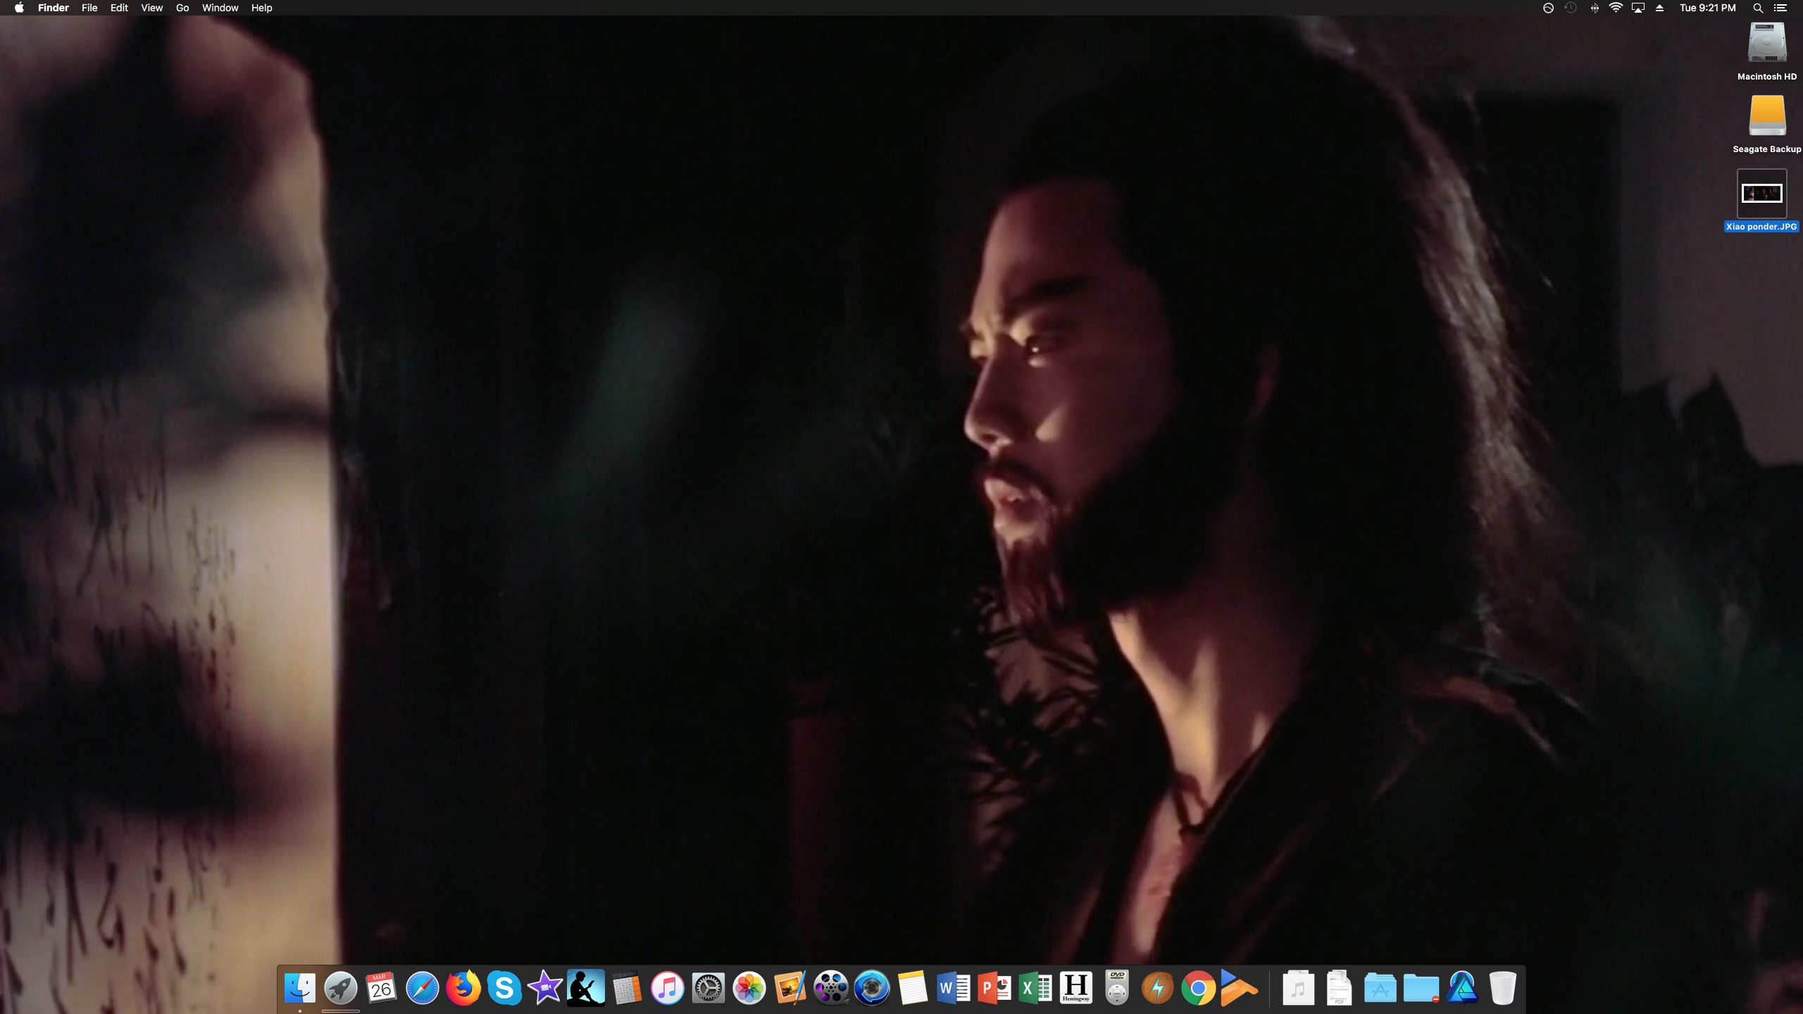Viewport: 1803px width, 1014px height.
Task: Open the AirPlay display menu
Action: (1637, 8)
